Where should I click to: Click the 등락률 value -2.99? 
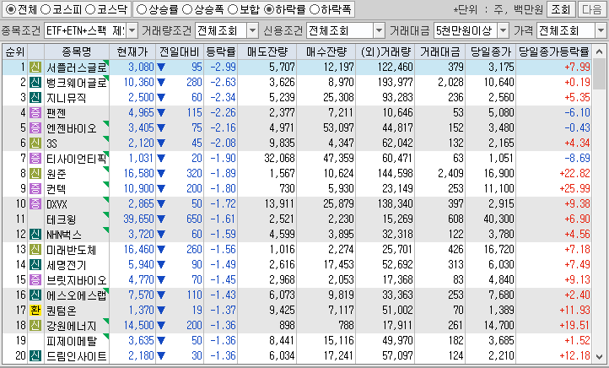point(223,68)
